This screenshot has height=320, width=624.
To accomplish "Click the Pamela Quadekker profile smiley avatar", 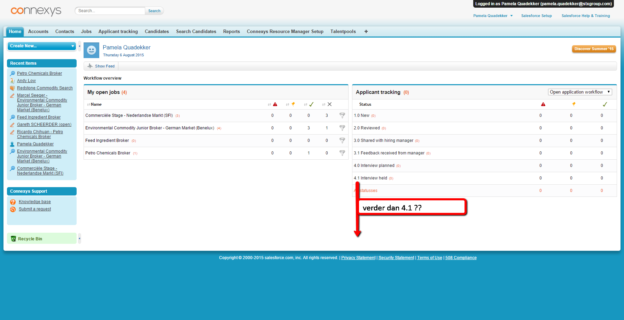I will (x=91, y=50).
